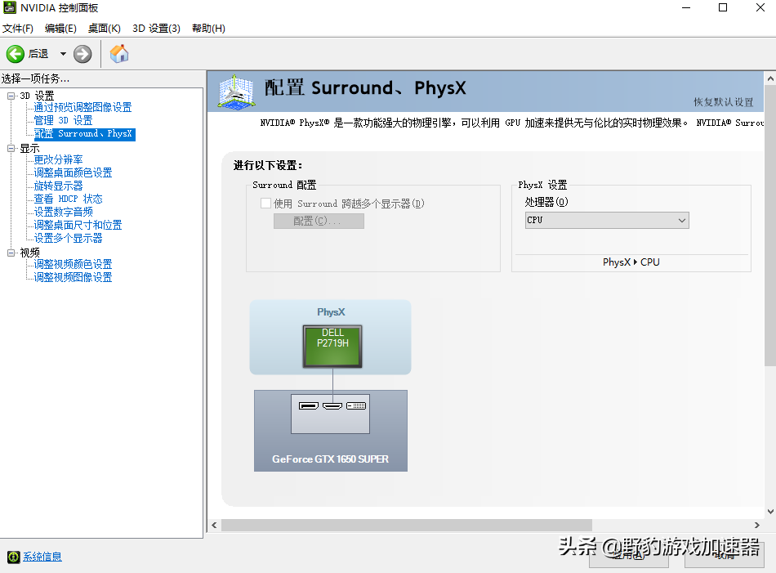Screen dimensions: 776x573
Task: Open the 3D 设置(3) menu
Action: [x=156, y=29]
